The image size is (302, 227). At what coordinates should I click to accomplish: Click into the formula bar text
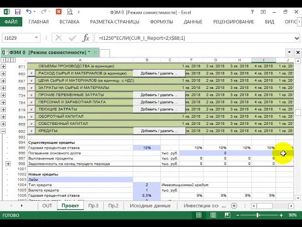click(193, 38)
